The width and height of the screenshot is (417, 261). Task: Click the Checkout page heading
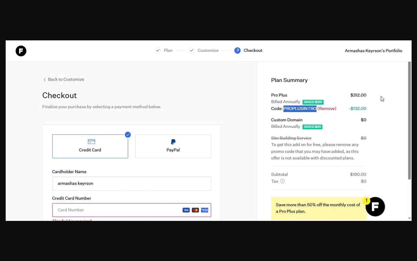[x=60, y=95]
